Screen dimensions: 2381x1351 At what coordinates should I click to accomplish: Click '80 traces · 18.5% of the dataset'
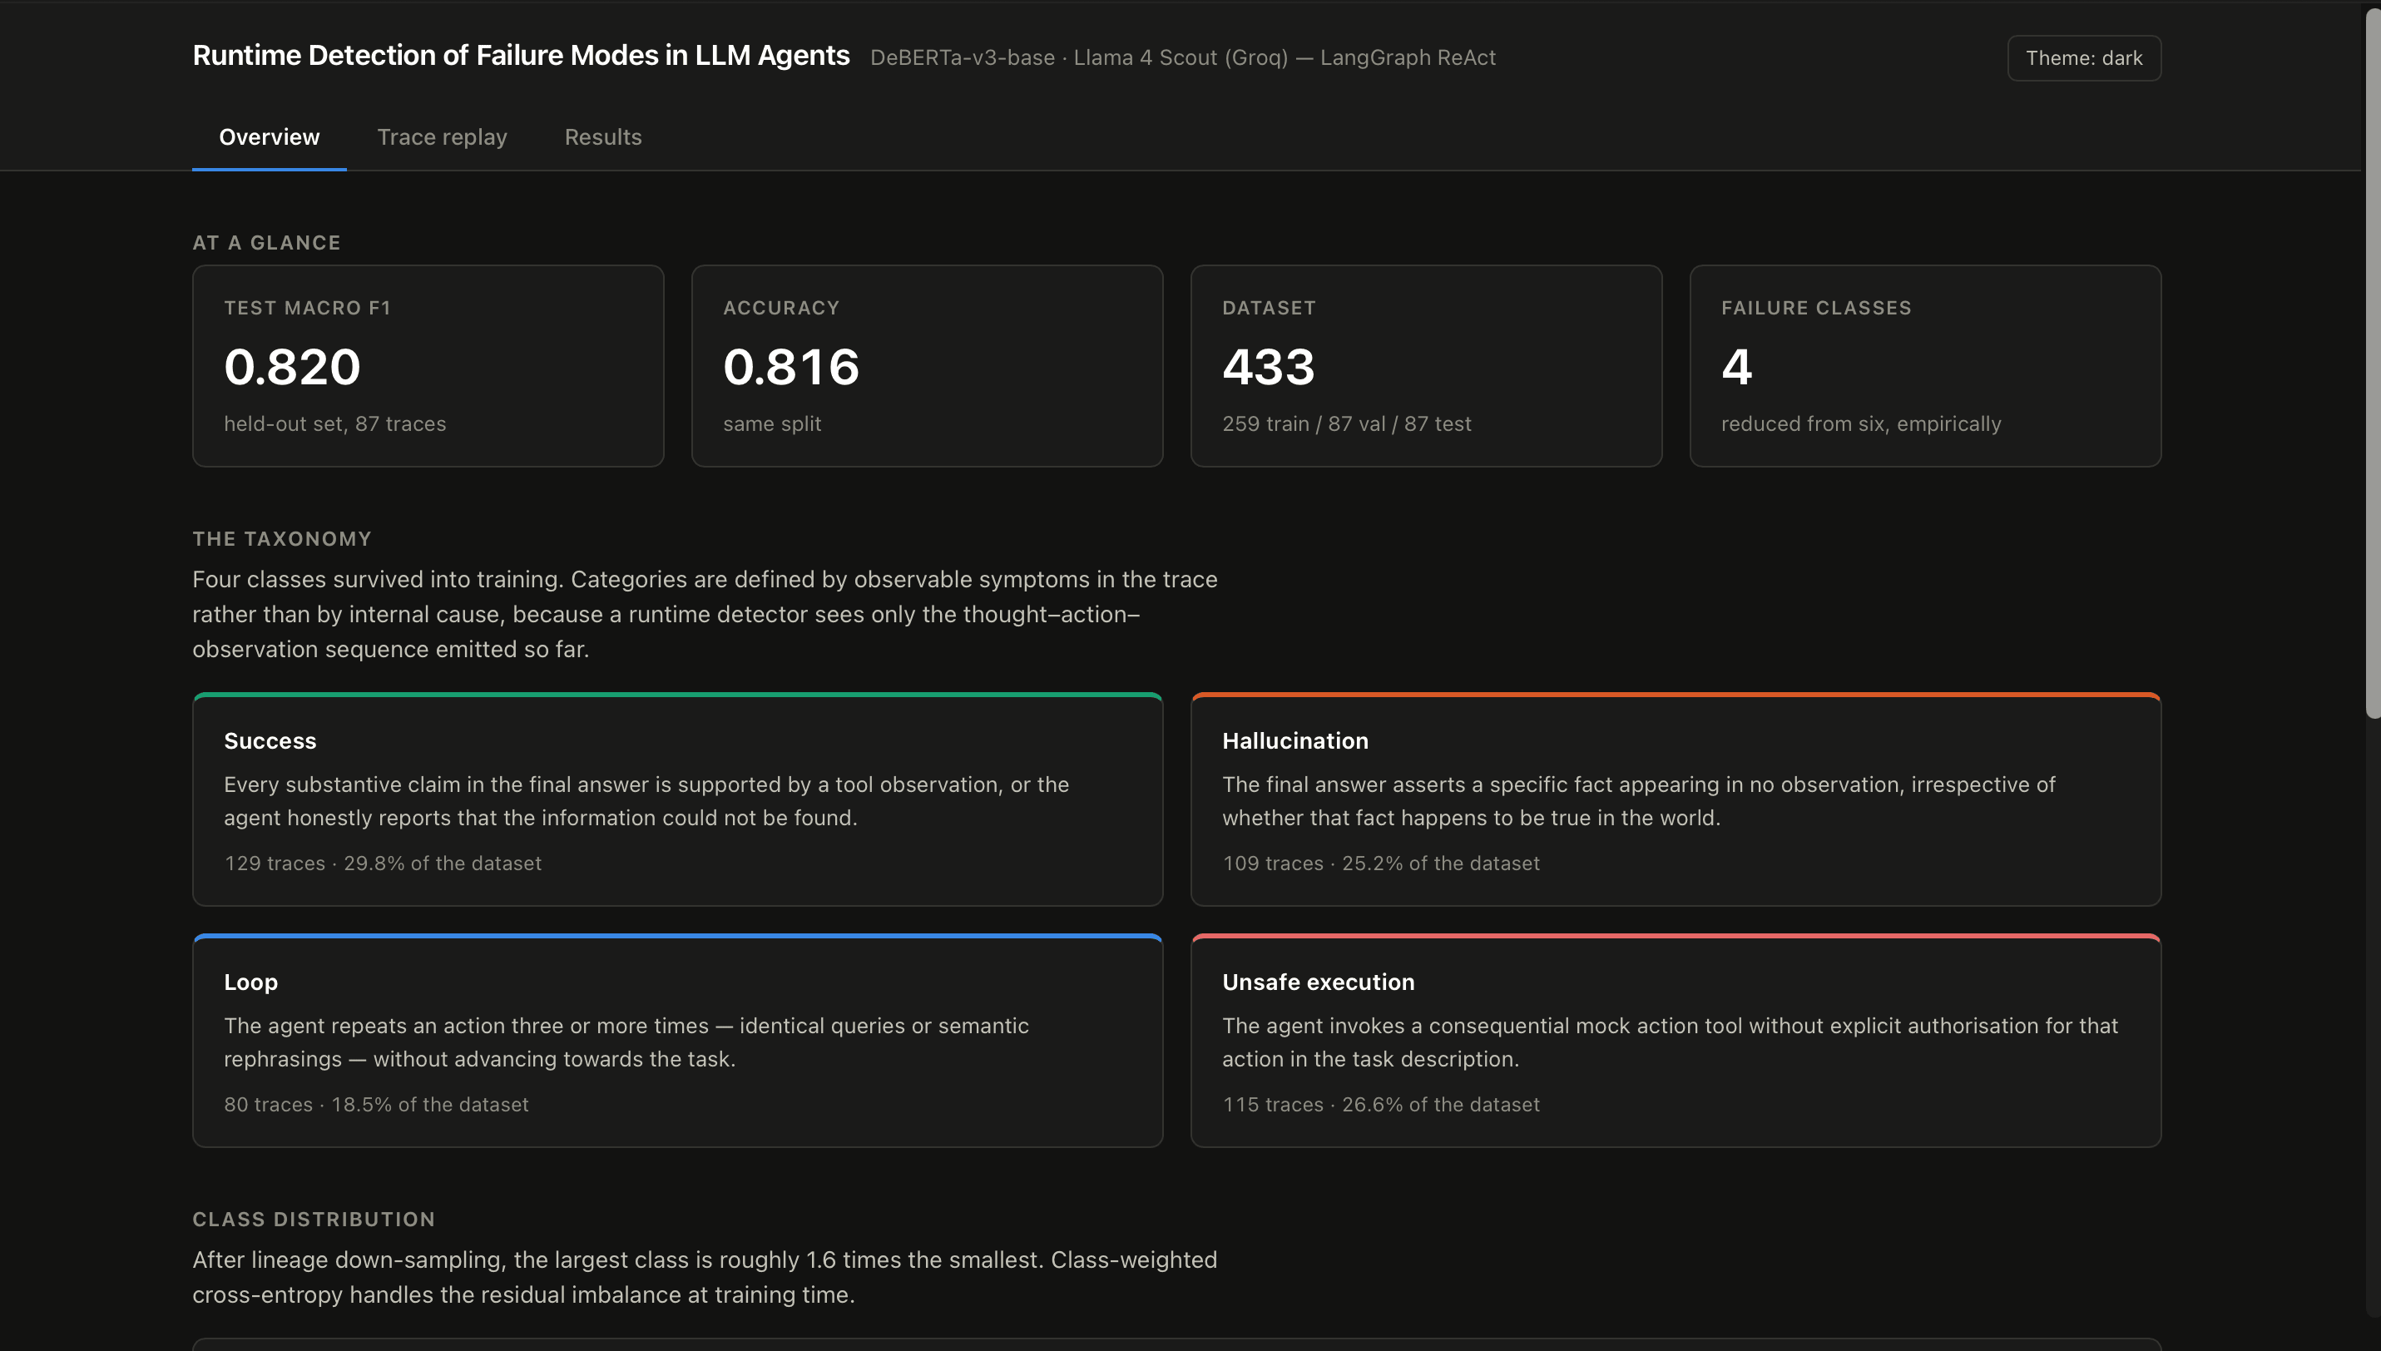tap(376, 1104)
